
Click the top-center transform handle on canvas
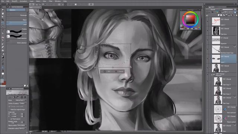coord(113,44)
